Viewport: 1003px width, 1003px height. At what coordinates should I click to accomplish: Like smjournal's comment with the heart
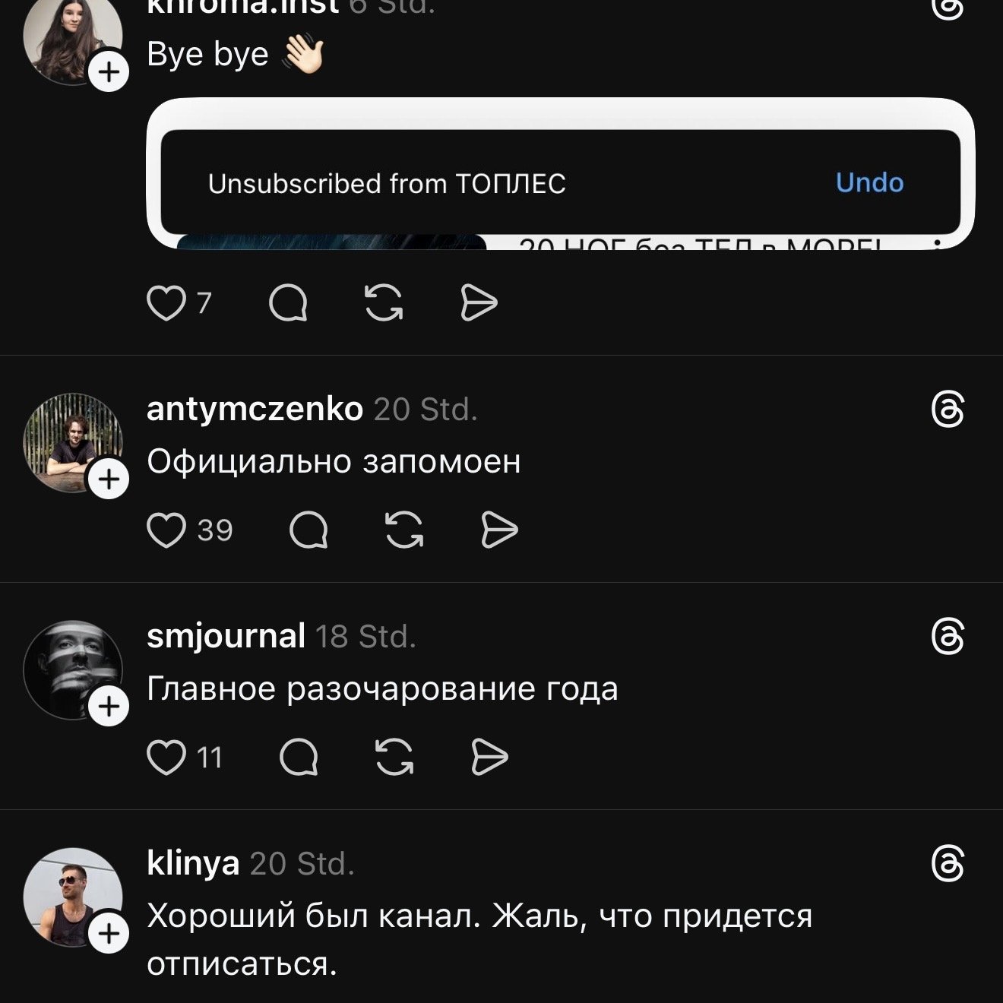(x=166, y=758)
